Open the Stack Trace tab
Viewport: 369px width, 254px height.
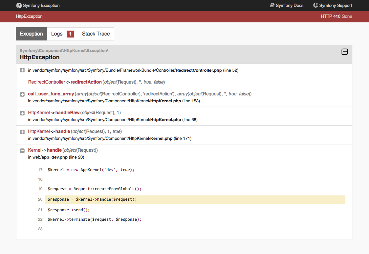point(96,34)
